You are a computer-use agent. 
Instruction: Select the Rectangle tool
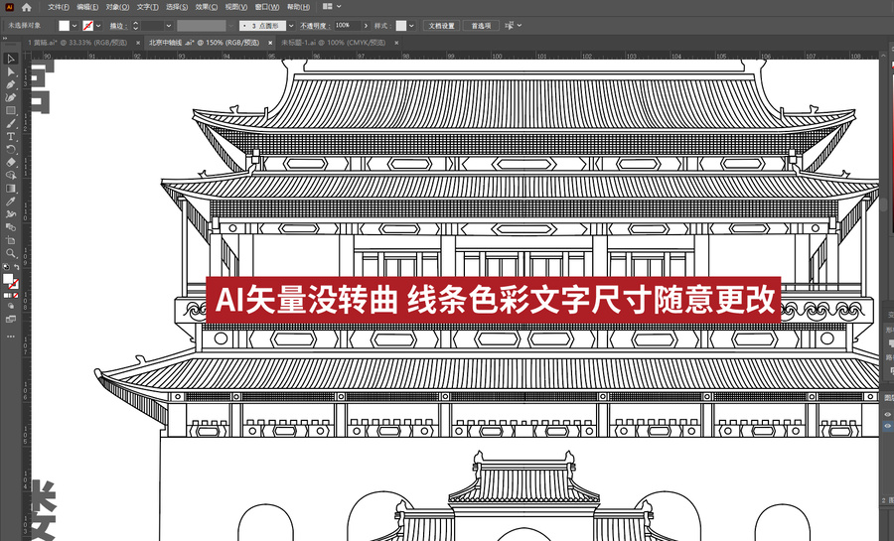(10, 110)
